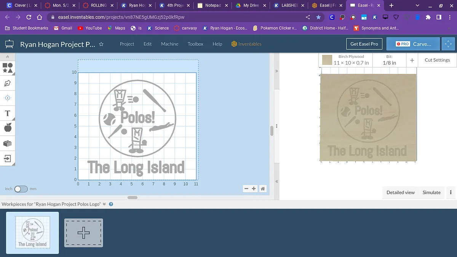This screenshot has height=257, width=457.
Task: Open the Apps brick icon
Action: tap(8, 143)
